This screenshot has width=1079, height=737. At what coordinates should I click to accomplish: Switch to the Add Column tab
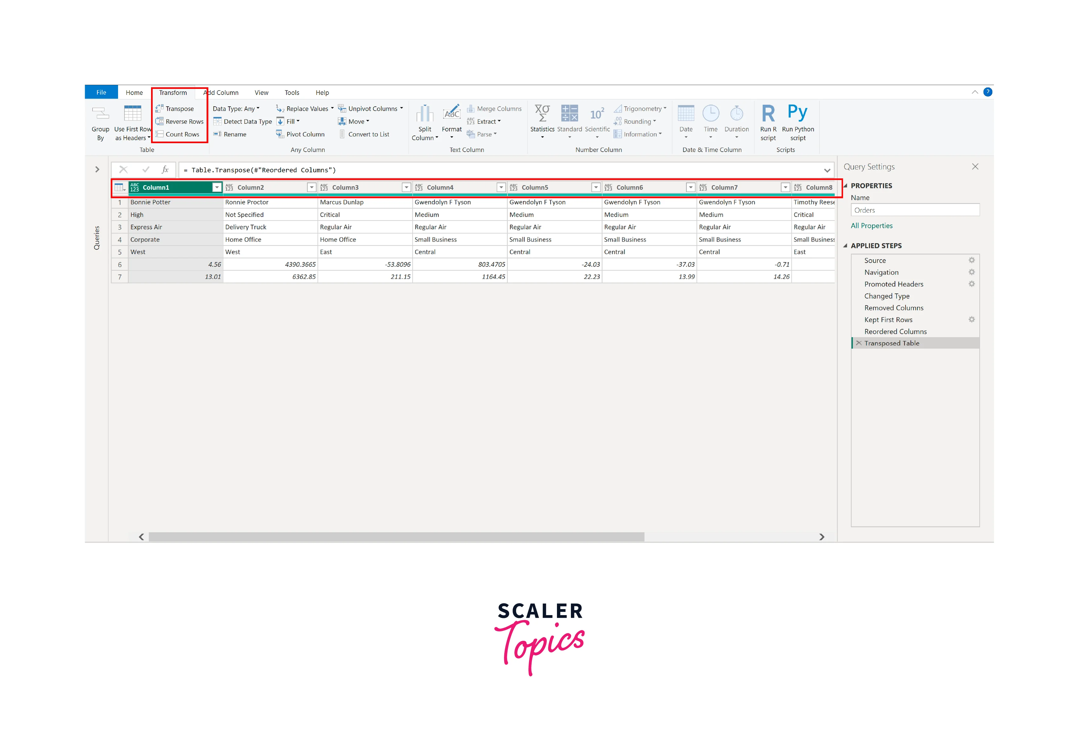point(222,92)
